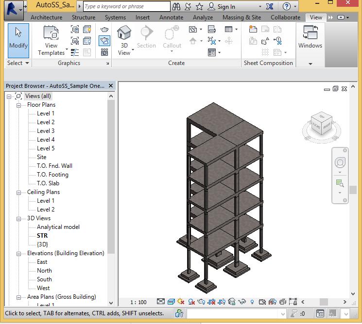Switch to the Collaborate tab
Viewport: 362px width, 324px height.
click(x=285, y=17)
